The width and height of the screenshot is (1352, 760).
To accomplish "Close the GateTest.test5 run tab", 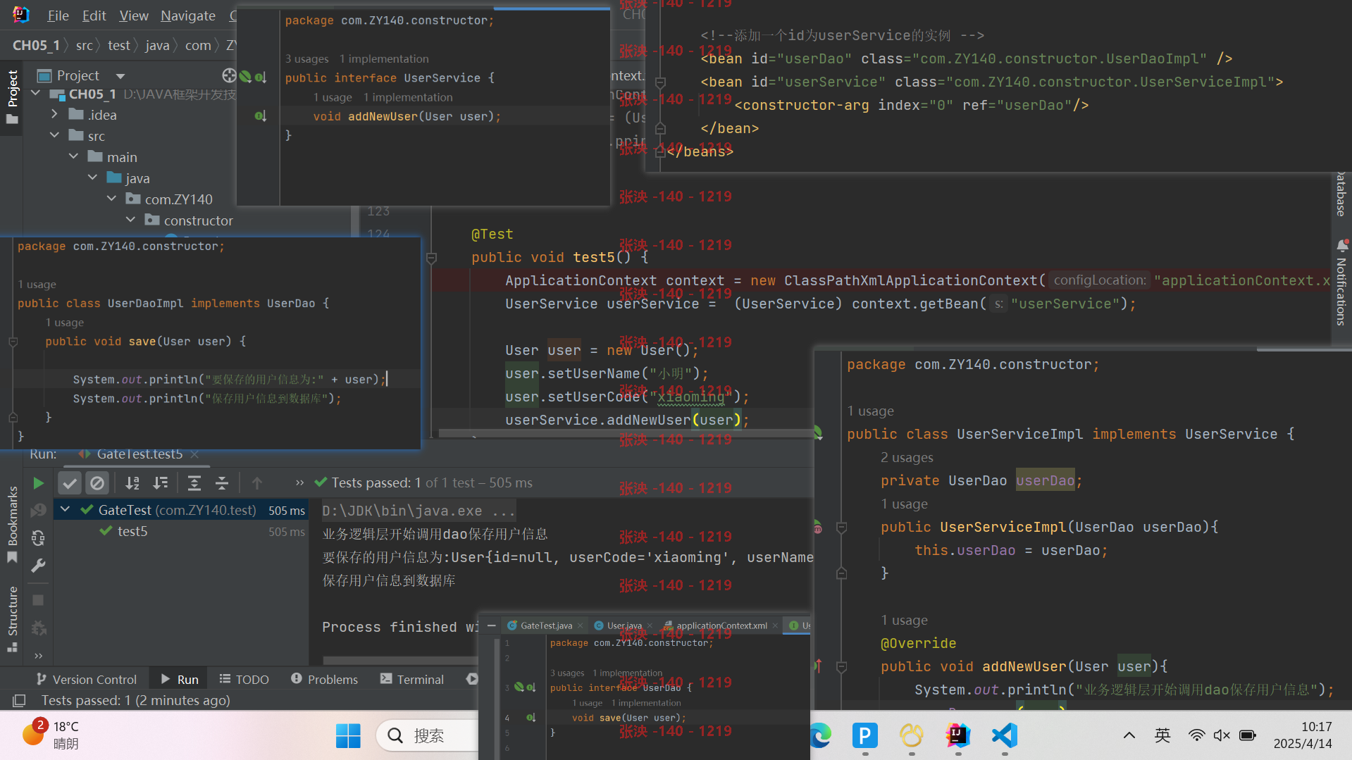I will [x=194, y=454].
